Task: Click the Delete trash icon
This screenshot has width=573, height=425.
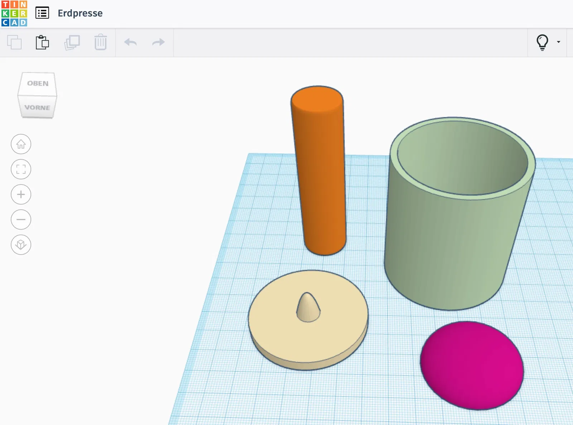Action: click(101, 42)
